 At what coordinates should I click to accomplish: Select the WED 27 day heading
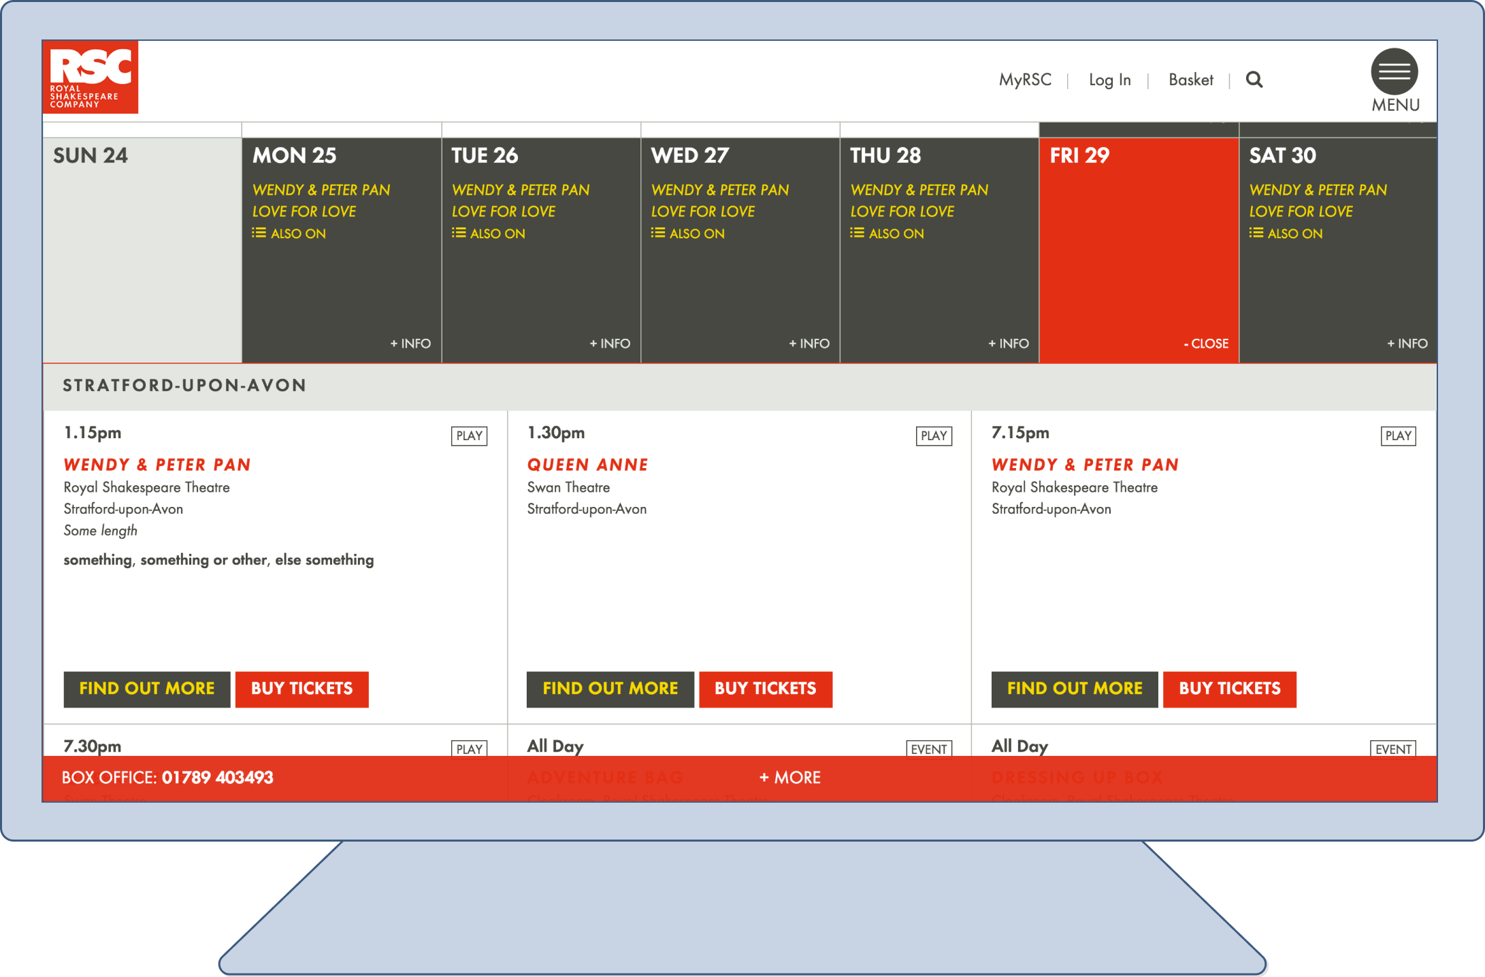click(x=690, y=156)
